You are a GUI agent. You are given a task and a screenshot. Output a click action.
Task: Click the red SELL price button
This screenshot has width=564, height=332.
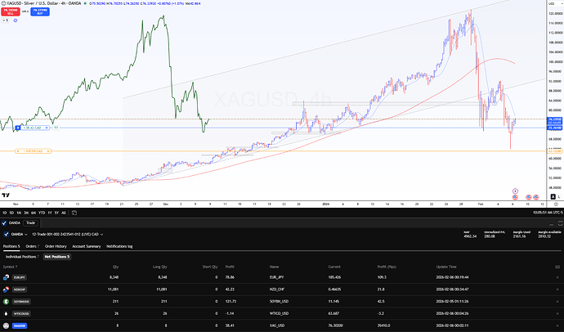click(10, 11)
